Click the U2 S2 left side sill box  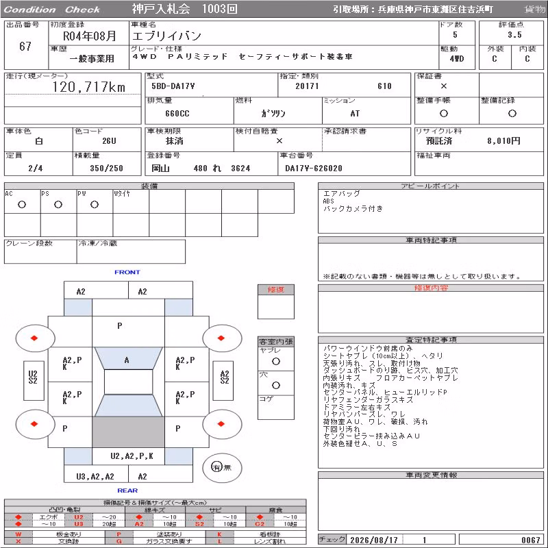tap(34, 380)
